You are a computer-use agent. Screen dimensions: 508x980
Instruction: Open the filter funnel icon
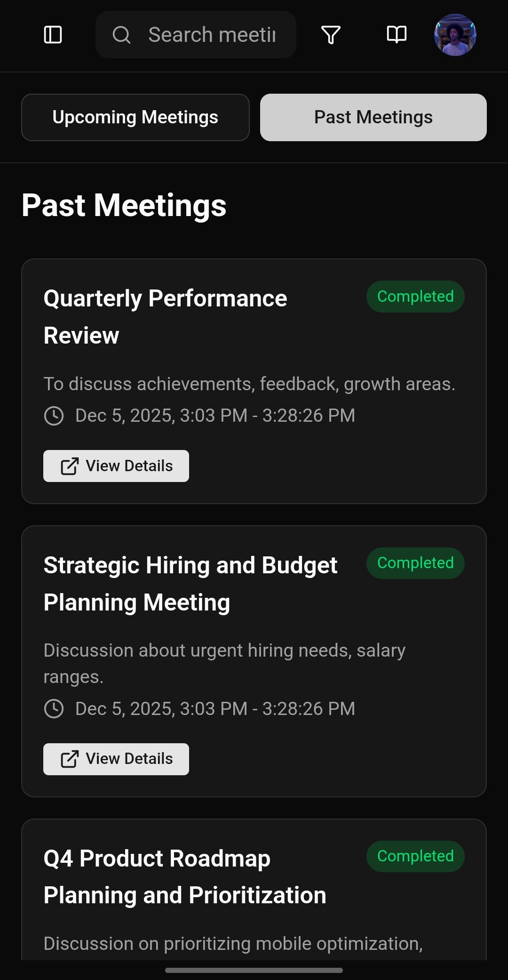coord(331,35)
